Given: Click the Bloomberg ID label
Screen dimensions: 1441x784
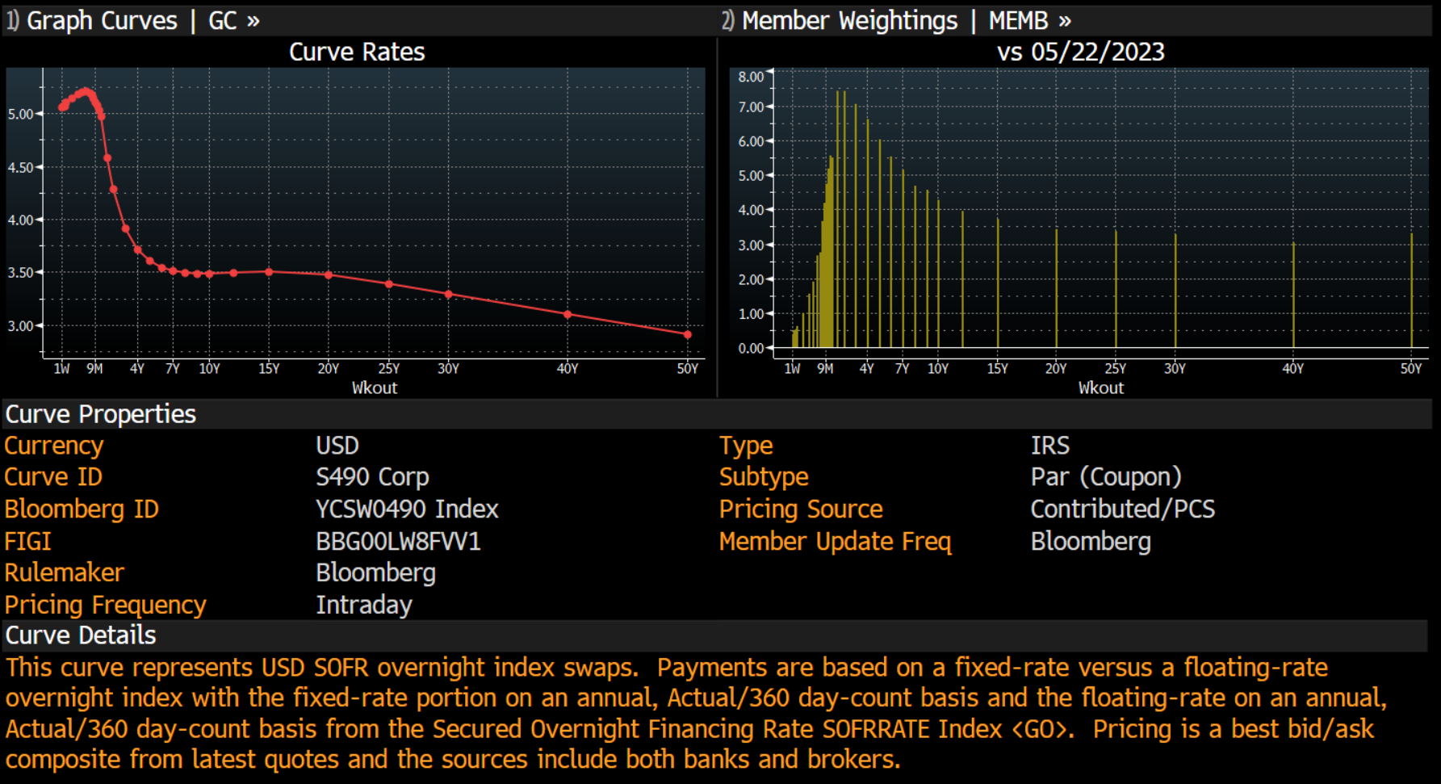Looking at the screenshot, I should click(82, 509).
